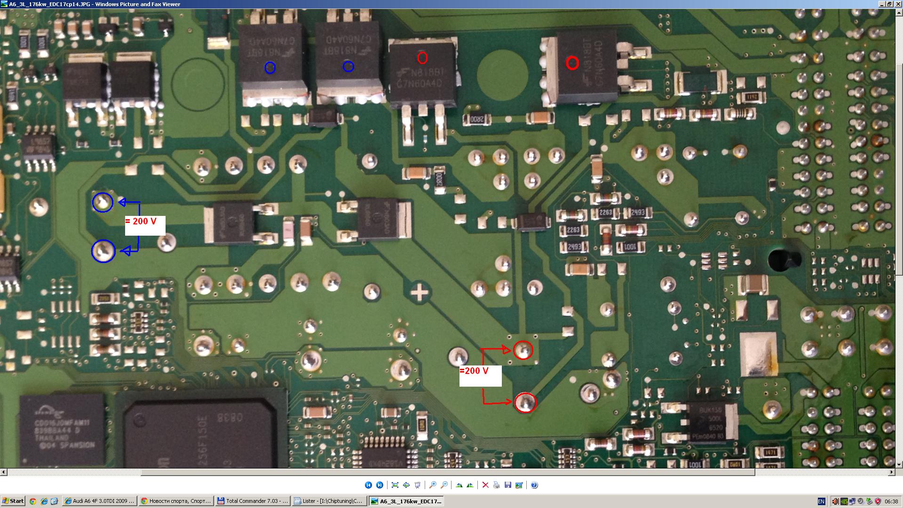Switch to Audi A6 4F 3.0TDI window

click(100, 501)
